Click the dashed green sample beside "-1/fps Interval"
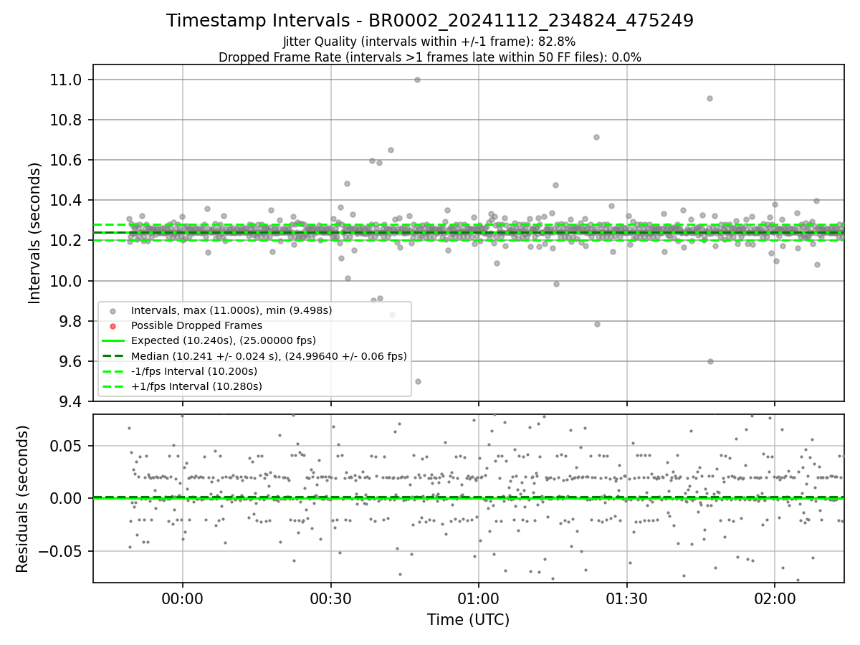 [x=113, y=371]
